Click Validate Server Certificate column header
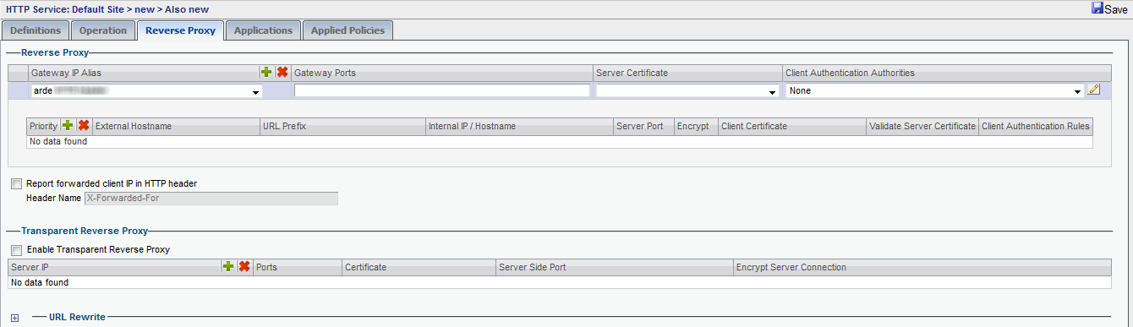 (922, 126)
